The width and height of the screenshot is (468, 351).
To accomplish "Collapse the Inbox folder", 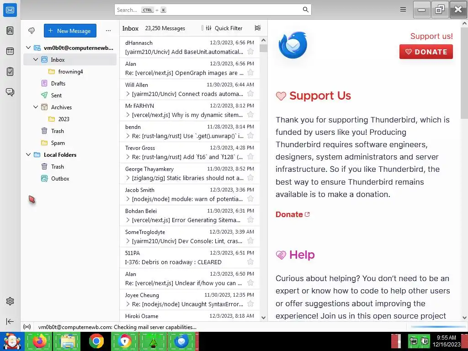I will point(36,59).
